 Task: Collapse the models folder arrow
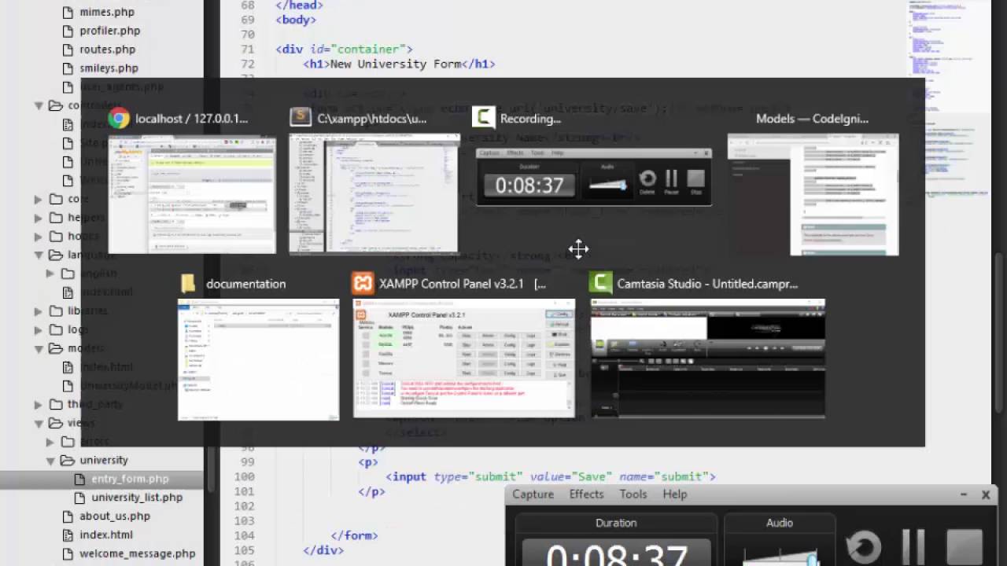pos(39,348)
